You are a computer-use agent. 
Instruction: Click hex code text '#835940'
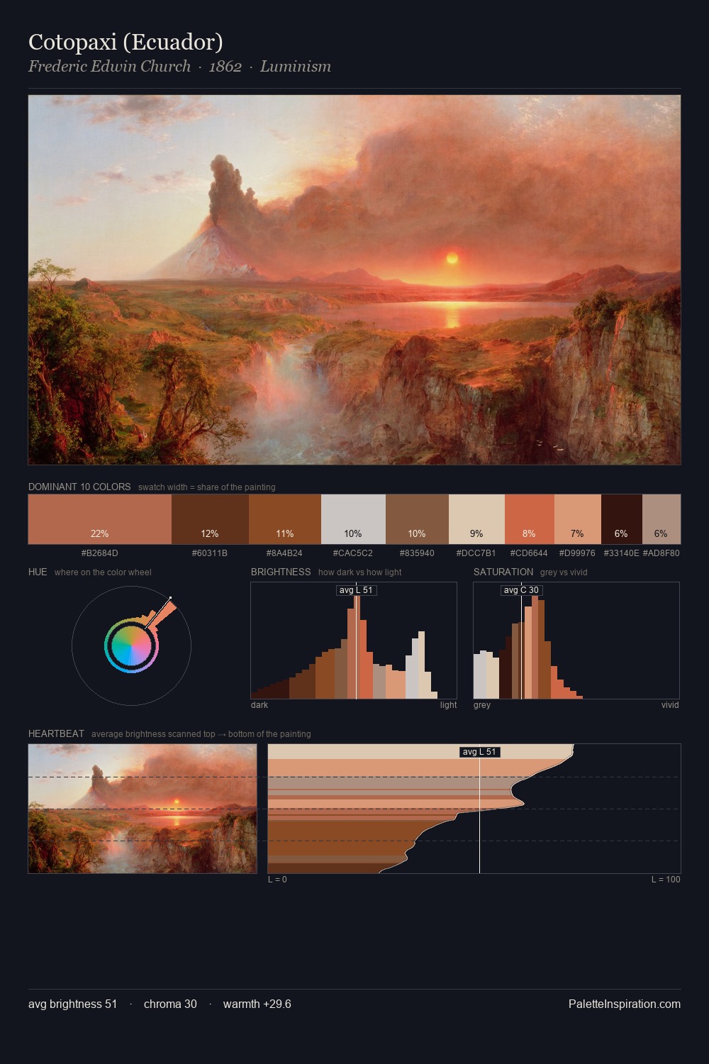point(417,553)
